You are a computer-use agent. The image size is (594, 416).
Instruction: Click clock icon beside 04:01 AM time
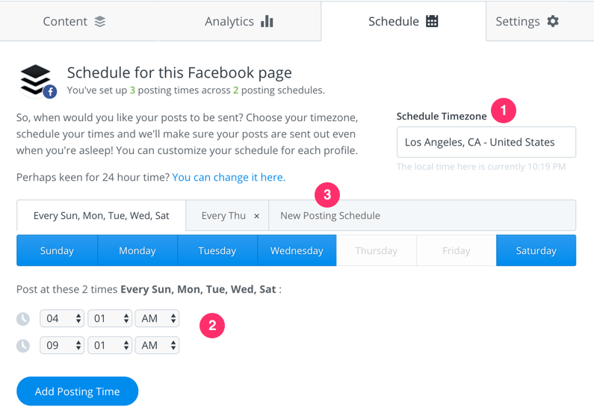(x=23, y=319)
